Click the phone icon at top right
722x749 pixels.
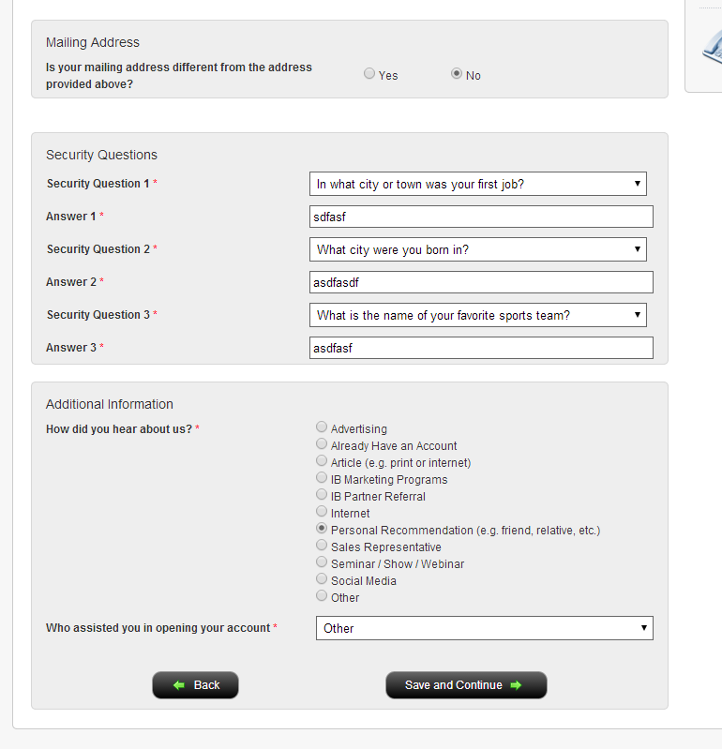coord(713,47)
